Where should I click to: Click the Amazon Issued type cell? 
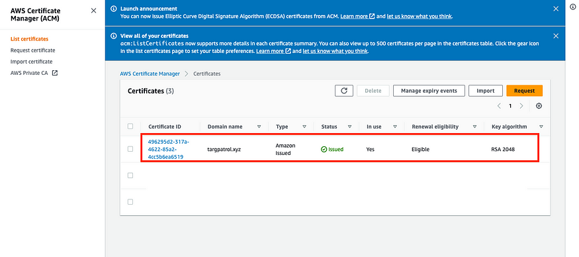click(285, 150)
